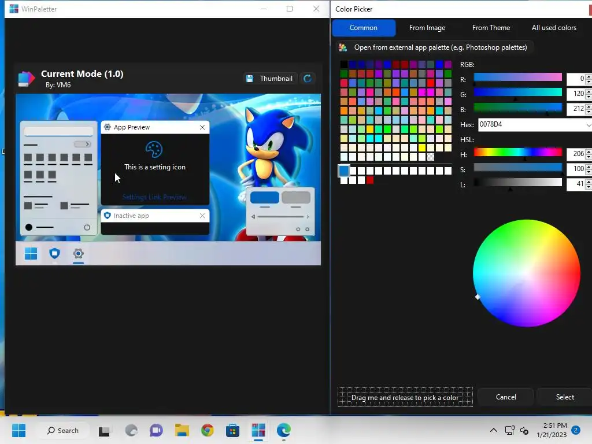Image resolution: width=592 pixels, height=444 pixels.
Task: Click the network tray icon
Action: [x=510, y=430]
